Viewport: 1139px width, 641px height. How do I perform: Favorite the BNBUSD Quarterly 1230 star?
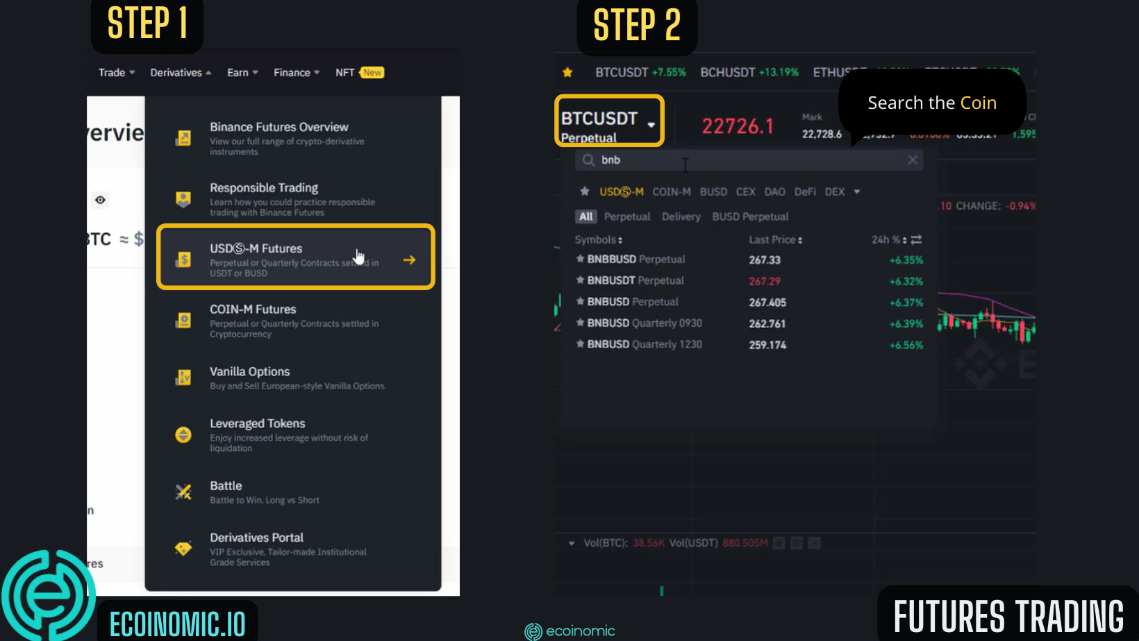click(x=580, y=344)
